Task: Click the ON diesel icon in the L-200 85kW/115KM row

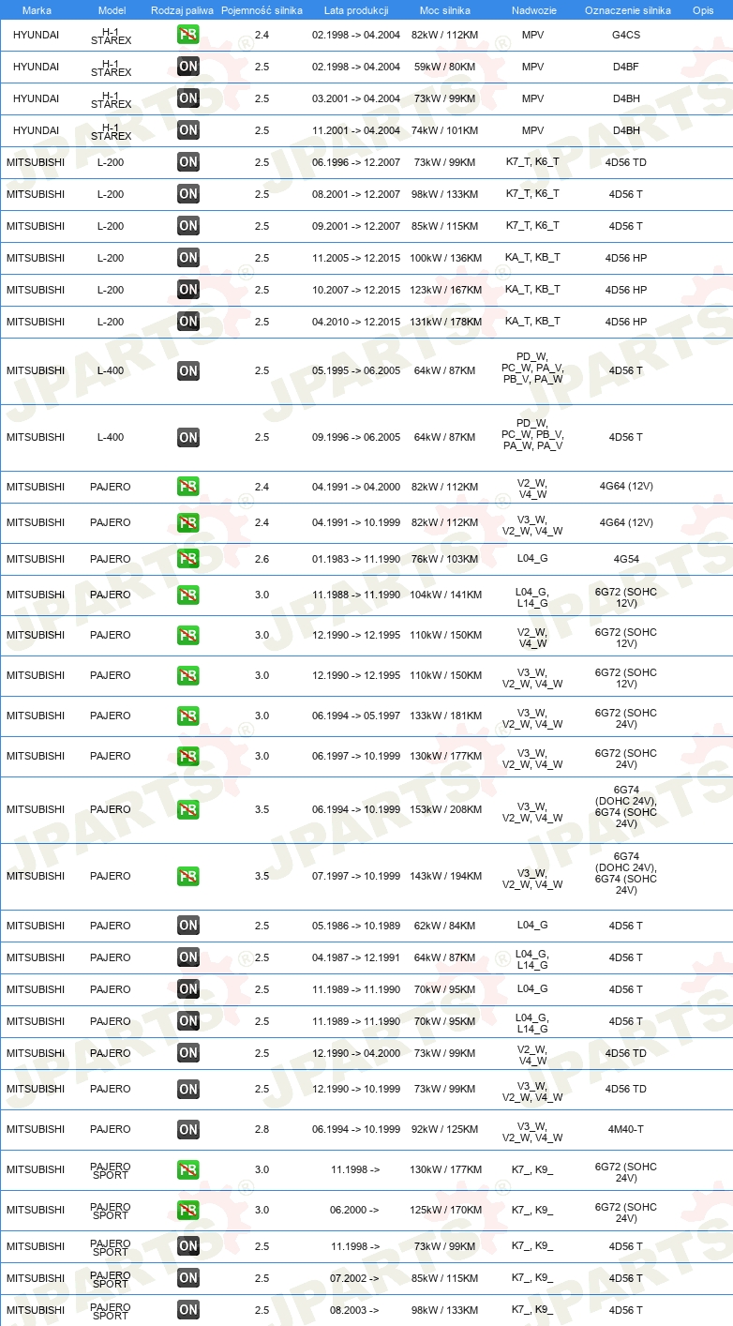Action: (188, 226)
